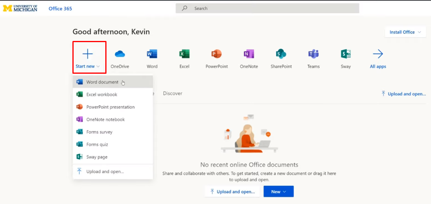Screen dimensions: 431x204
Task: Create a new OneNote notebook
Action: click(113, 120)
